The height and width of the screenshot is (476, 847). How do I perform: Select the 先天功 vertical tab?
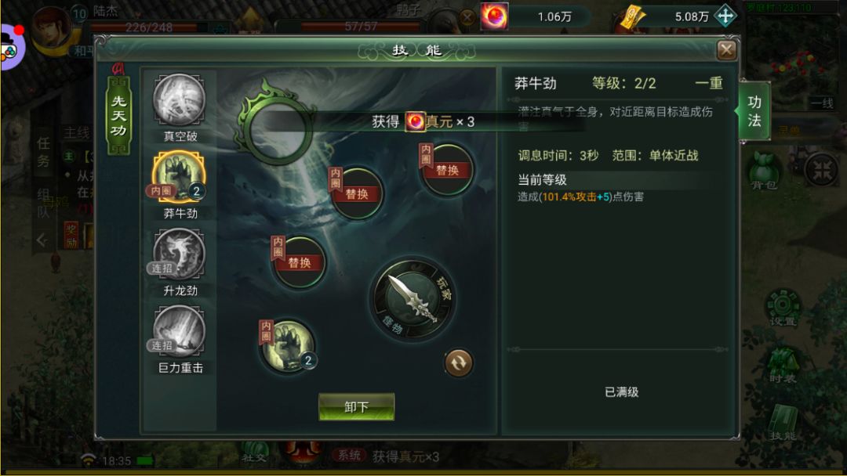point(119,115)
